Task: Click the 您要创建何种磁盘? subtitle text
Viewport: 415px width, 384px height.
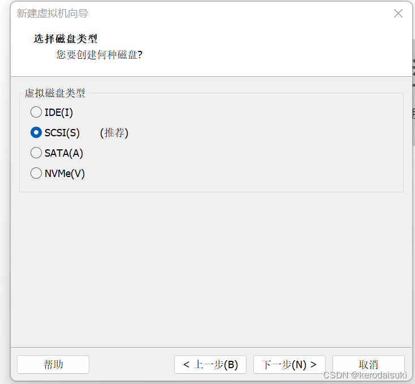Action: [x=99, y=55]
